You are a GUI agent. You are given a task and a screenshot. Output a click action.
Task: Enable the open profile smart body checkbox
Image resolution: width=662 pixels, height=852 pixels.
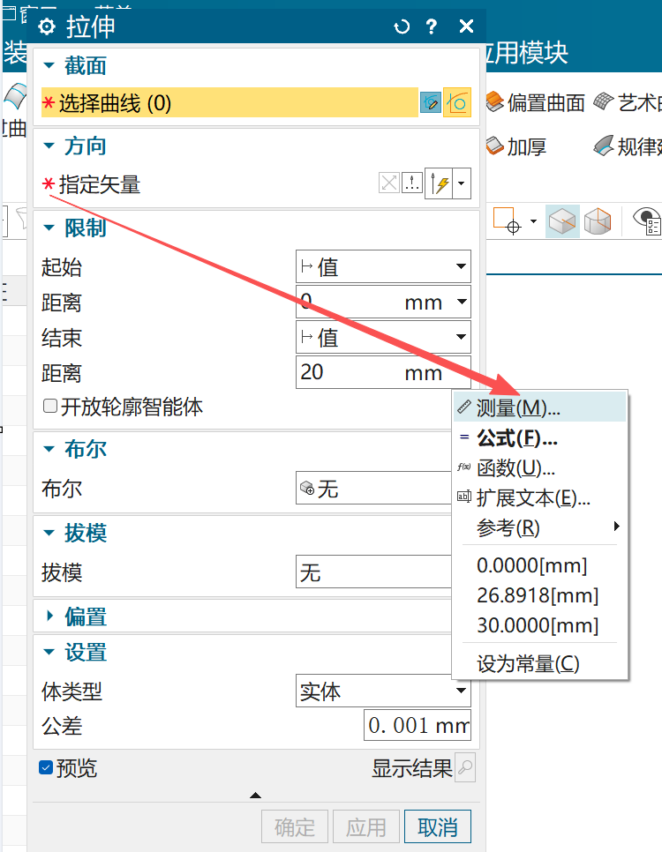49,407
